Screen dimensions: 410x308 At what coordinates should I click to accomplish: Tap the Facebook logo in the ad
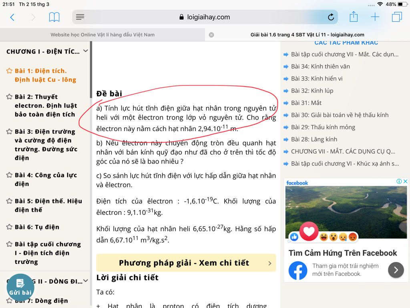(x=298, y=271)
